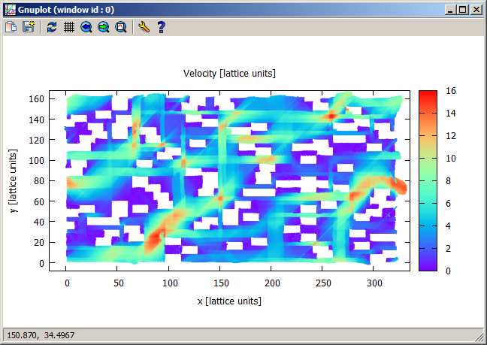Minimize the Gnuplot window
Screen dimensions: 487x345
tap(450, 9)
